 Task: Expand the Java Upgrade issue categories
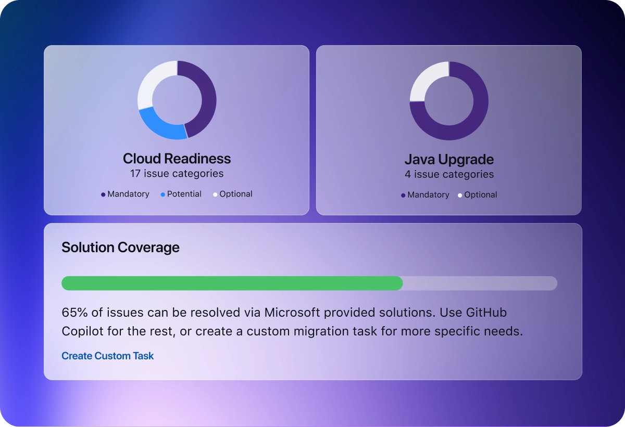pos(449,174)
